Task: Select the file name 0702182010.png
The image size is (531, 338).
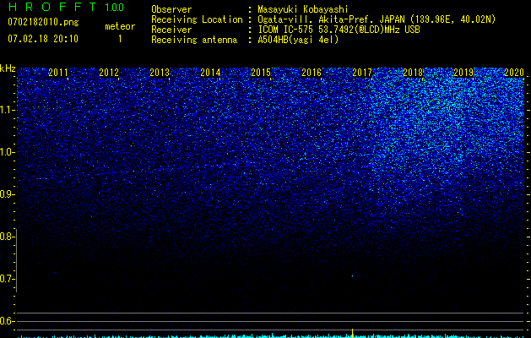Action: pos(43,23)
